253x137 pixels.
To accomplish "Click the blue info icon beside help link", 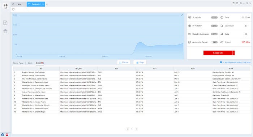I will (221, 62).
